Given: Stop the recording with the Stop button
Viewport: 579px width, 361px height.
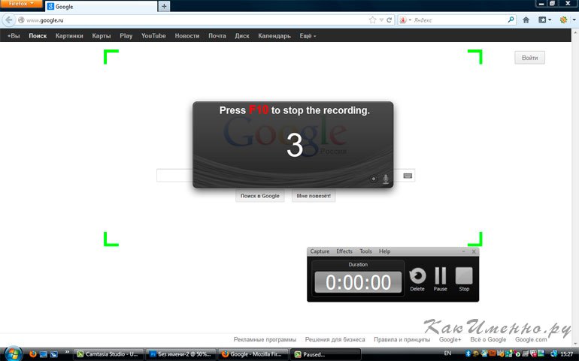Looking at the screenshot, I should pyautogui.click(x=464, y=275).
